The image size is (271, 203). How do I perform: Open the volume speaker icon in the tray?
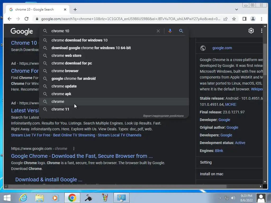[x=233, y=198]
